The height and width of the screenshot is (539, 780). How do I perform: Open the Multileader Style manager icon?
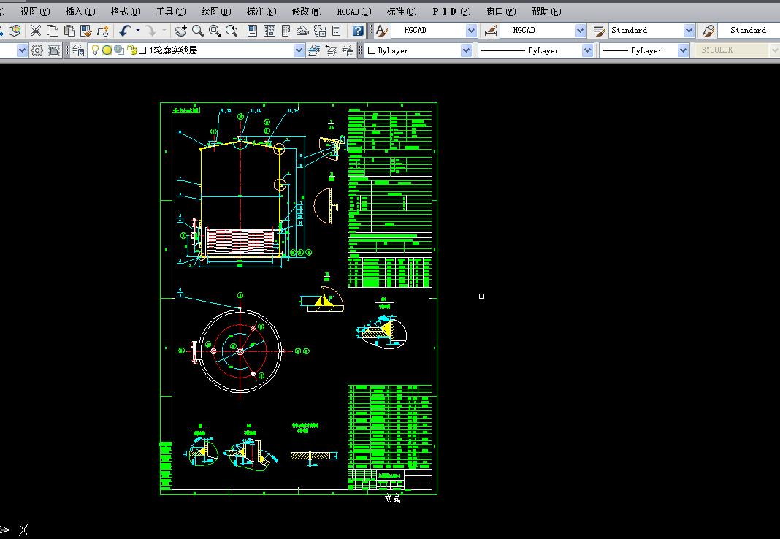point(708,31)
